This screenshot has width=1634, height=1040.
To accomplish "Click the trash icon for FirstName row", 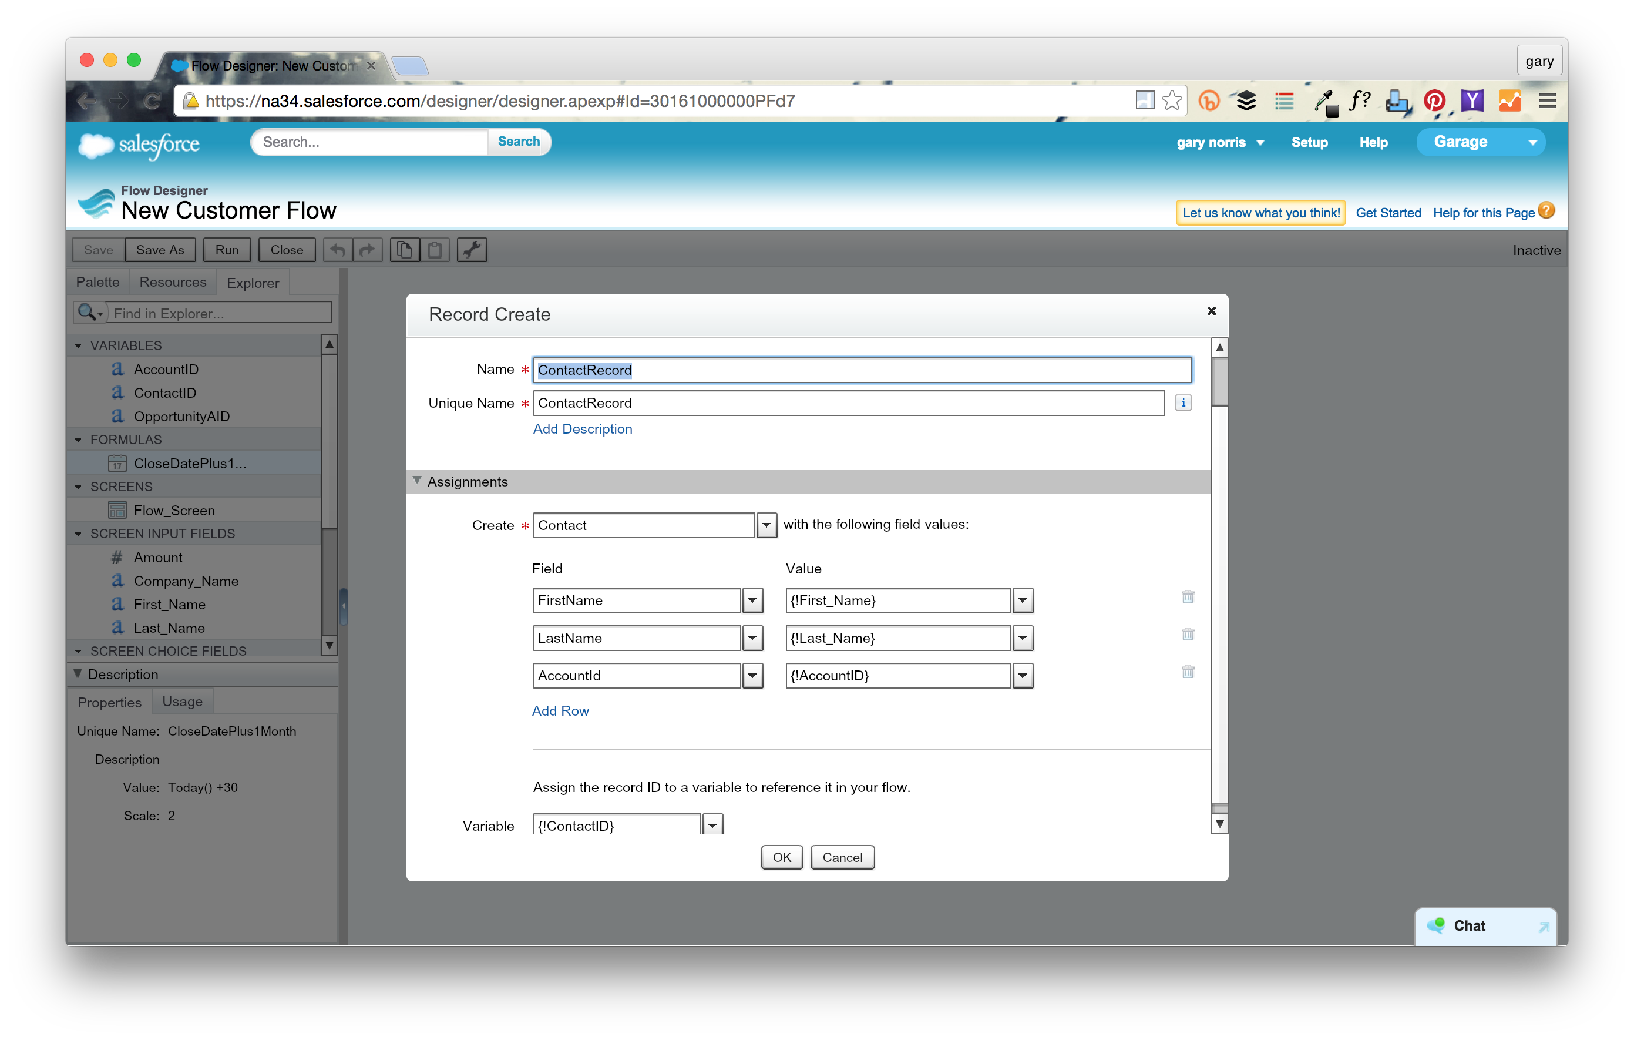I will coord(1188,597).
